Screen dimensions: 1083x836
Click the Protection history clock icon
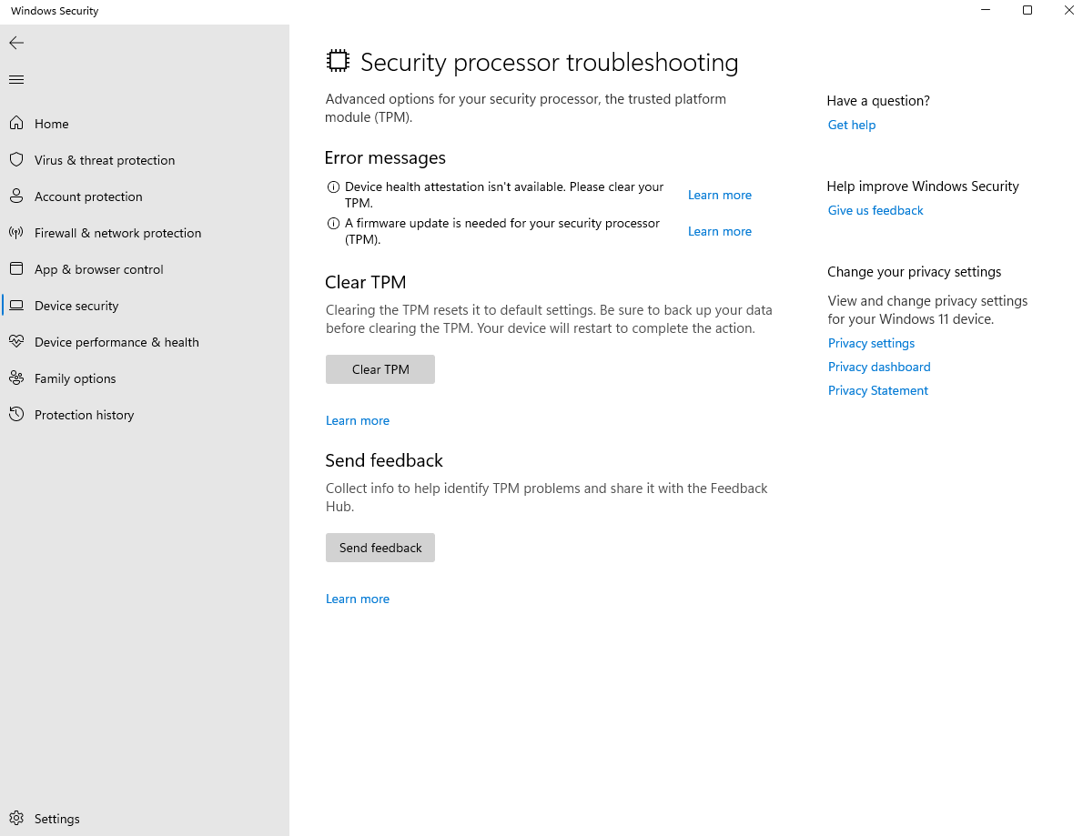click(16, 415)
